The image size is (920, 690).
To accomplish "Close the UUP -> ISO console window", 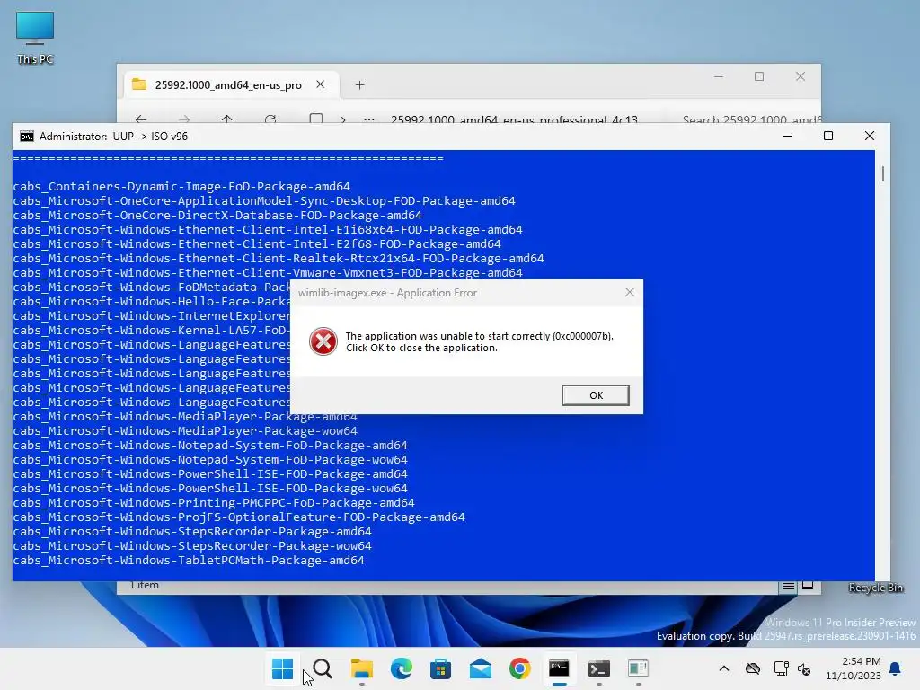I will click(x=870, y=137).
